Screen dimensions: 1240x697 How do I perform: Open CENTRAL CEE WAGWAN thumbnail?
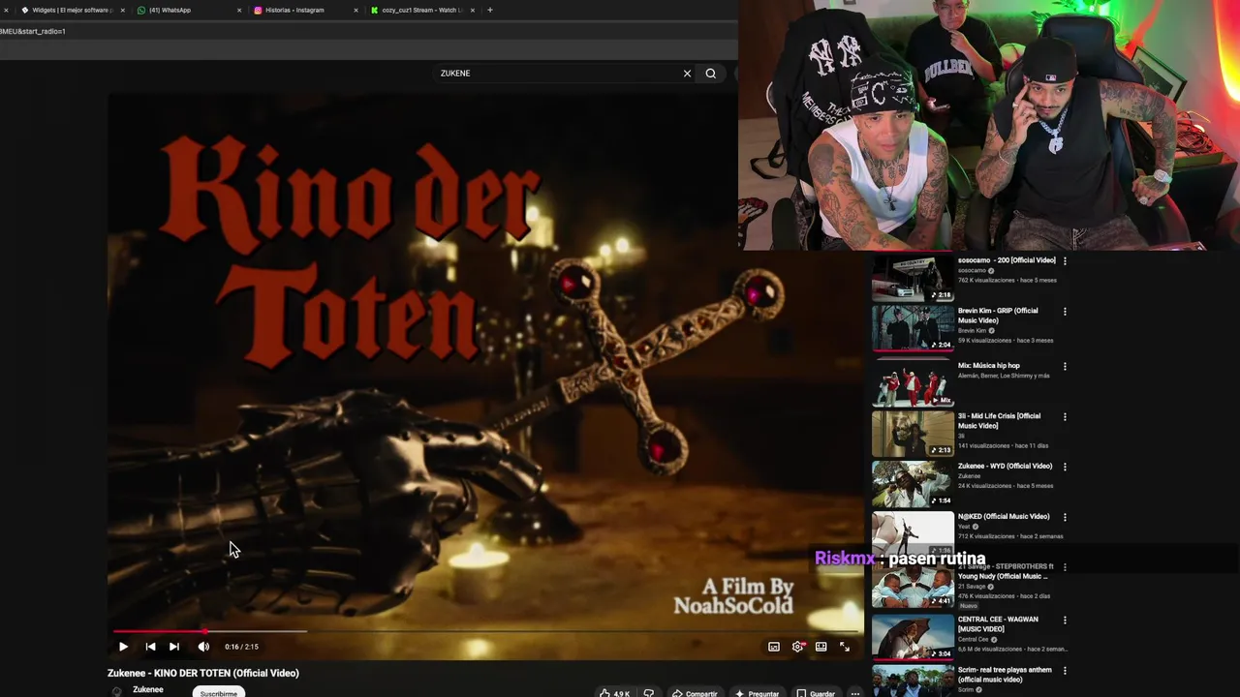click(913, 637)
